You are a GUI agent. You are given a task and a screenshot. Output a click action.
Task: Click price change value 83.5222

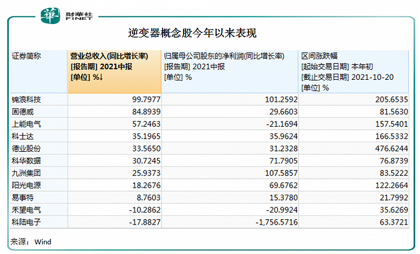[x=394, y=173]
